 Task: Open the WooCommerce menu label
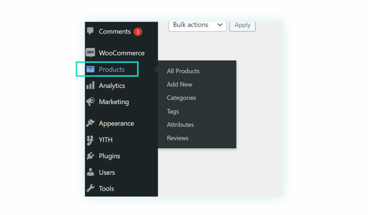pos(121,53)
